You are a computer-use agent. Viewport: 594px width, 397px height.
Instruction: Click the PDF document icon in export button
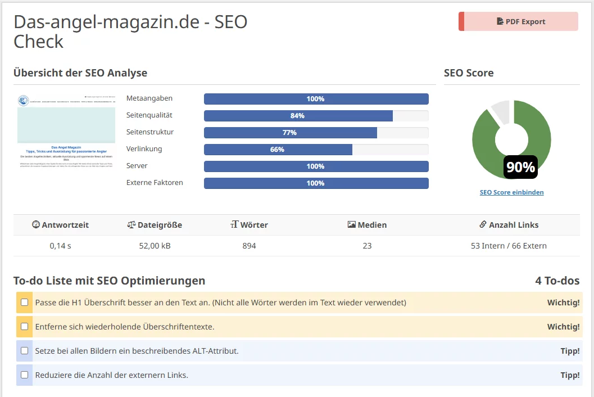pos(500,21)
